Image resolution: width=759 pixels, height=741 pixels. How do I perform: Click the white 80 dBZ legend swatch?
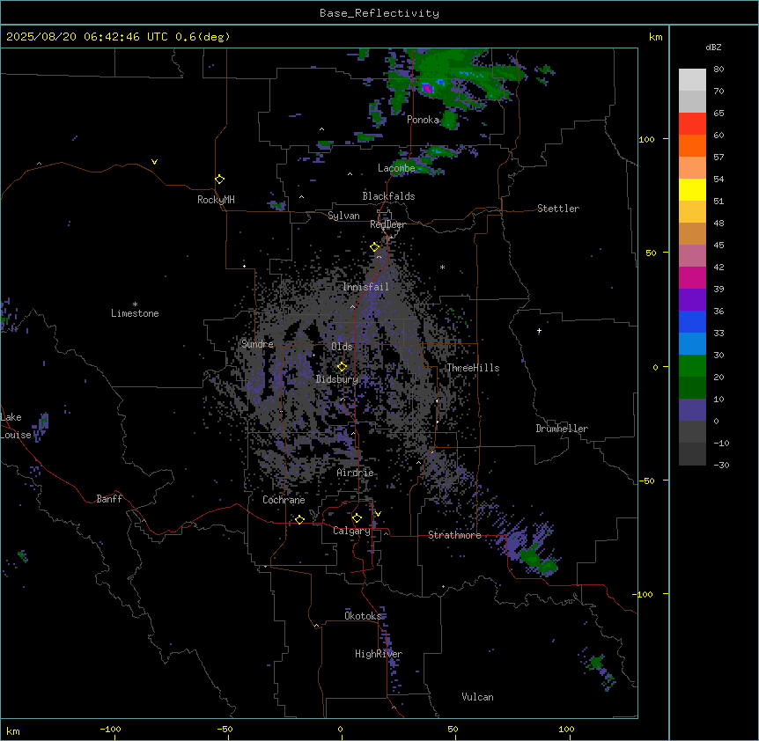pos(692,80)
